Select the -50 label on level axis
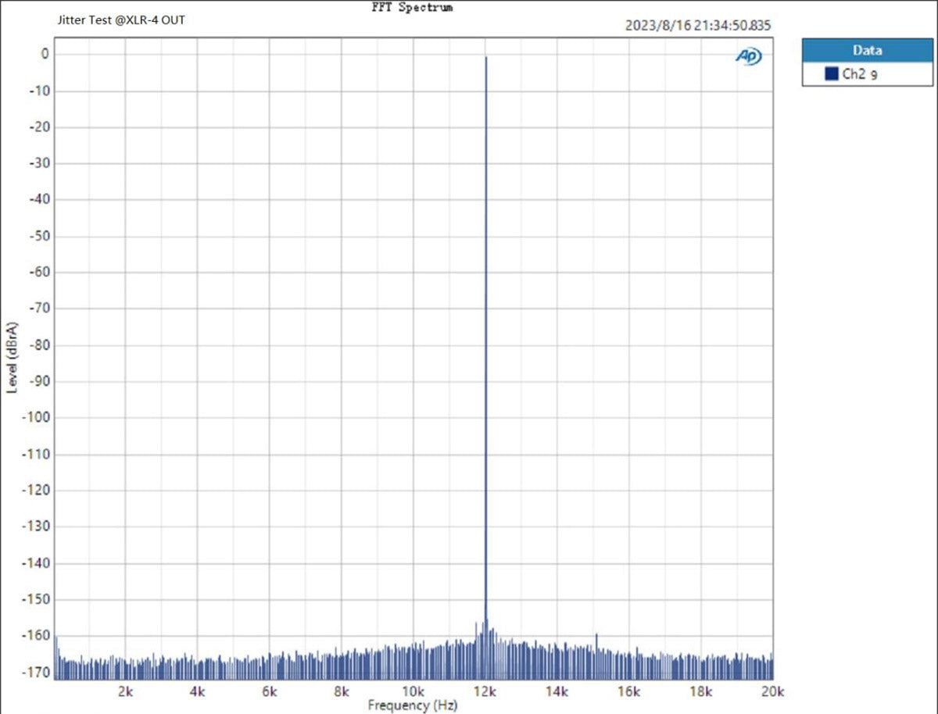Viewport: 938px width, 714px height. [x=41, y=236]
